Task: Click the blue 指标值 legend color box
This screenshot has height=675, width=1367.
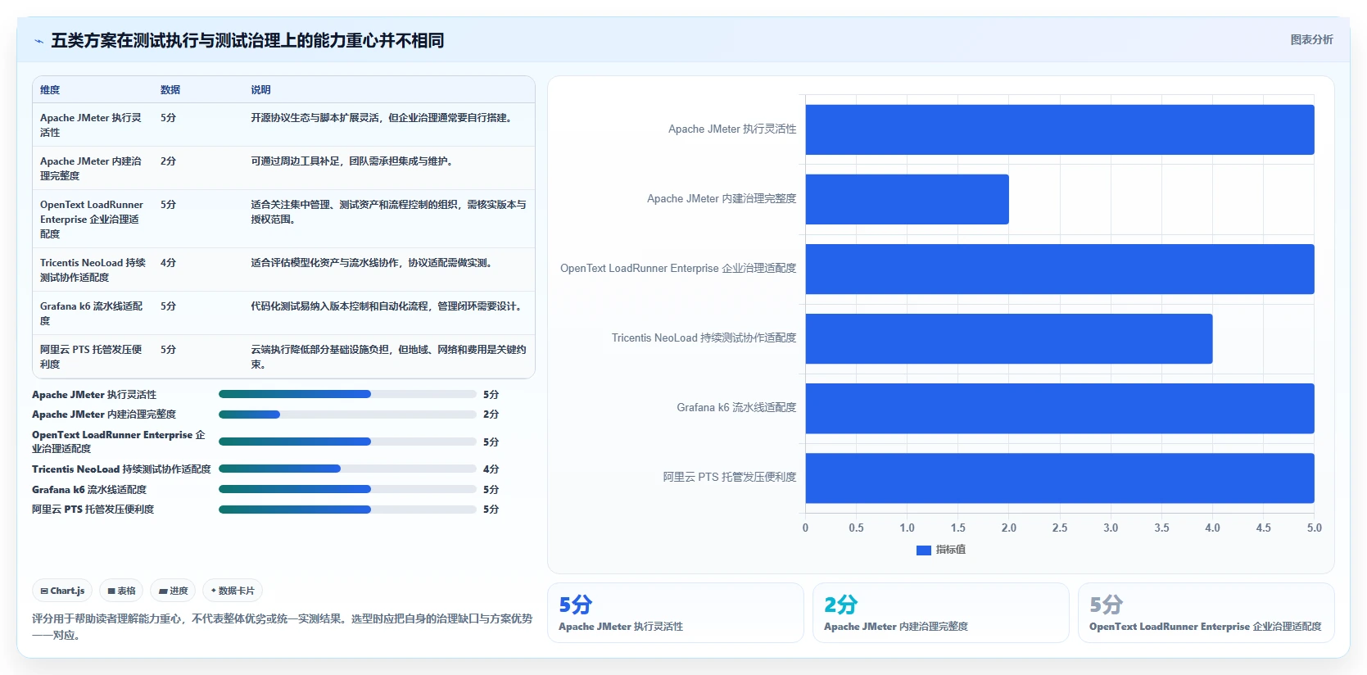Action: [x=923, y=550]
